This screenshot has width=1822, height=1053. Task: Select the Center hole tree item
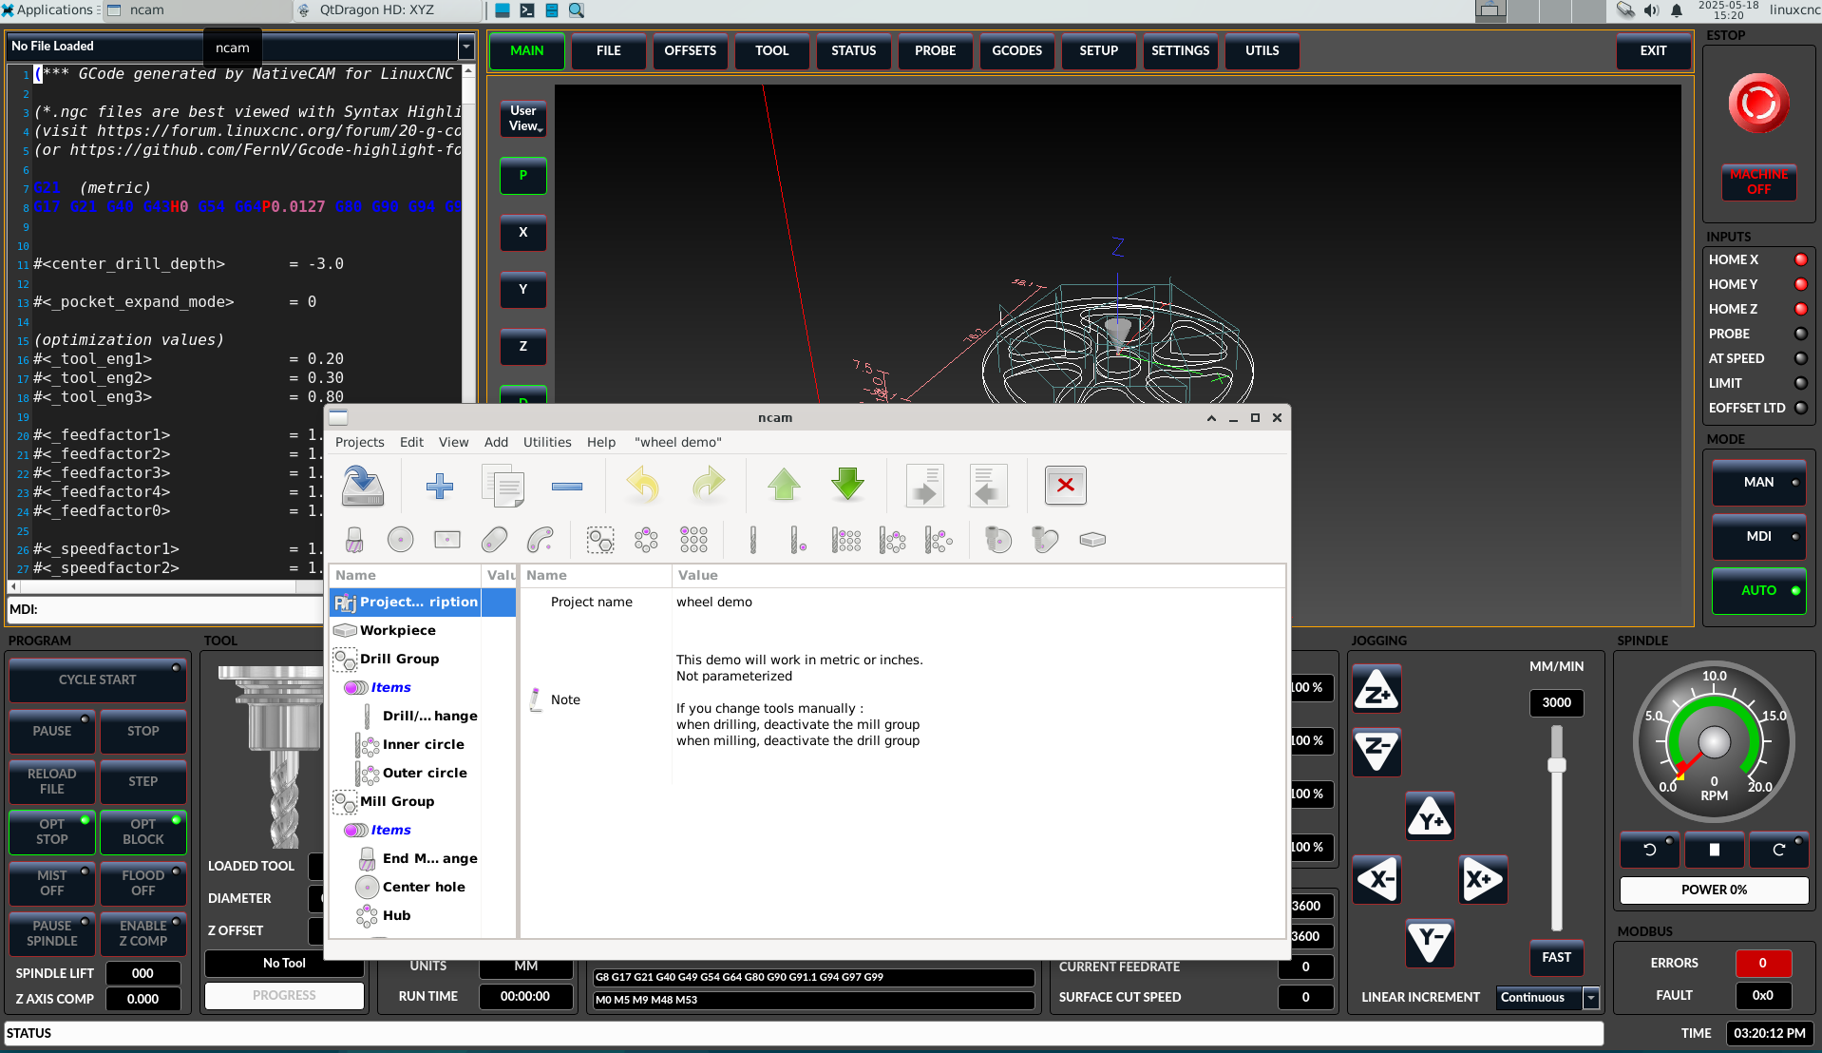tap(424, 888)
